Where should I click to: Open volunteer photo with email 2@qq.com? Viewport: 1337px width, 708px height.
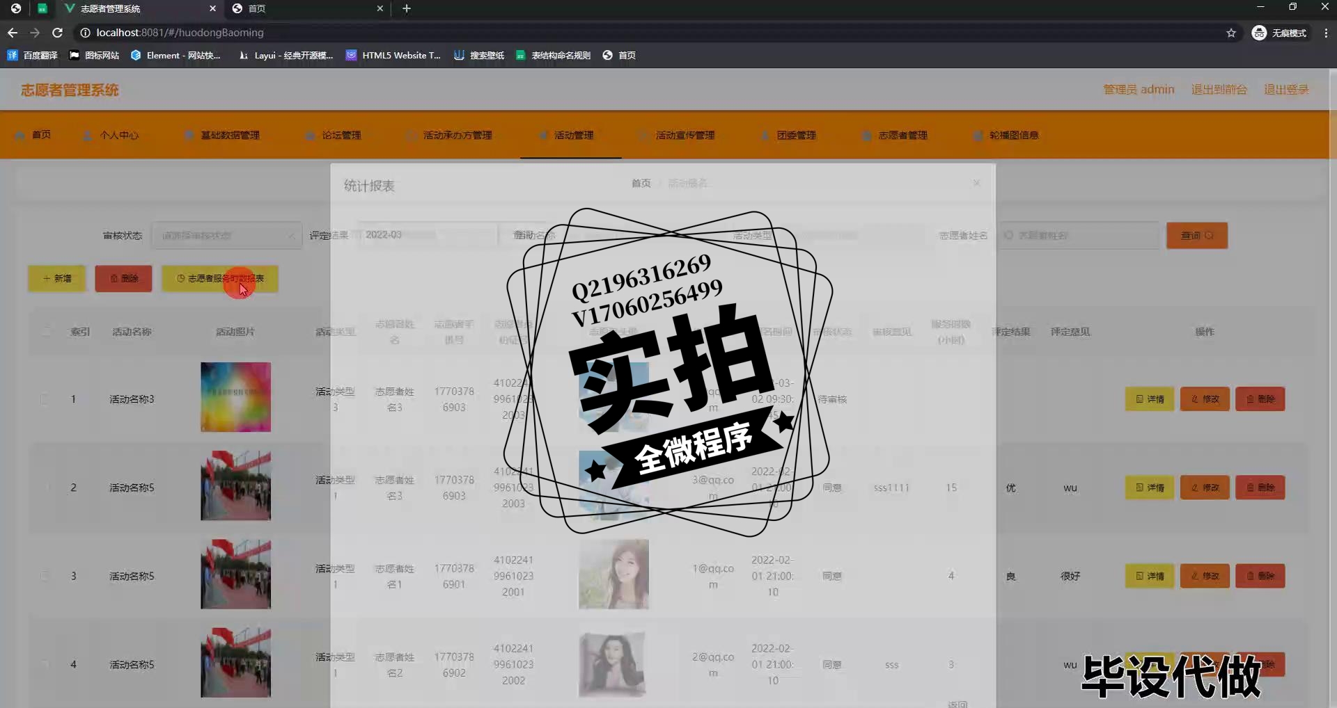613,663
